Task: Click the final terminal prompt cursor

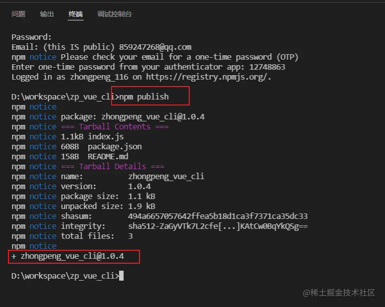Action: click(122, 276)
